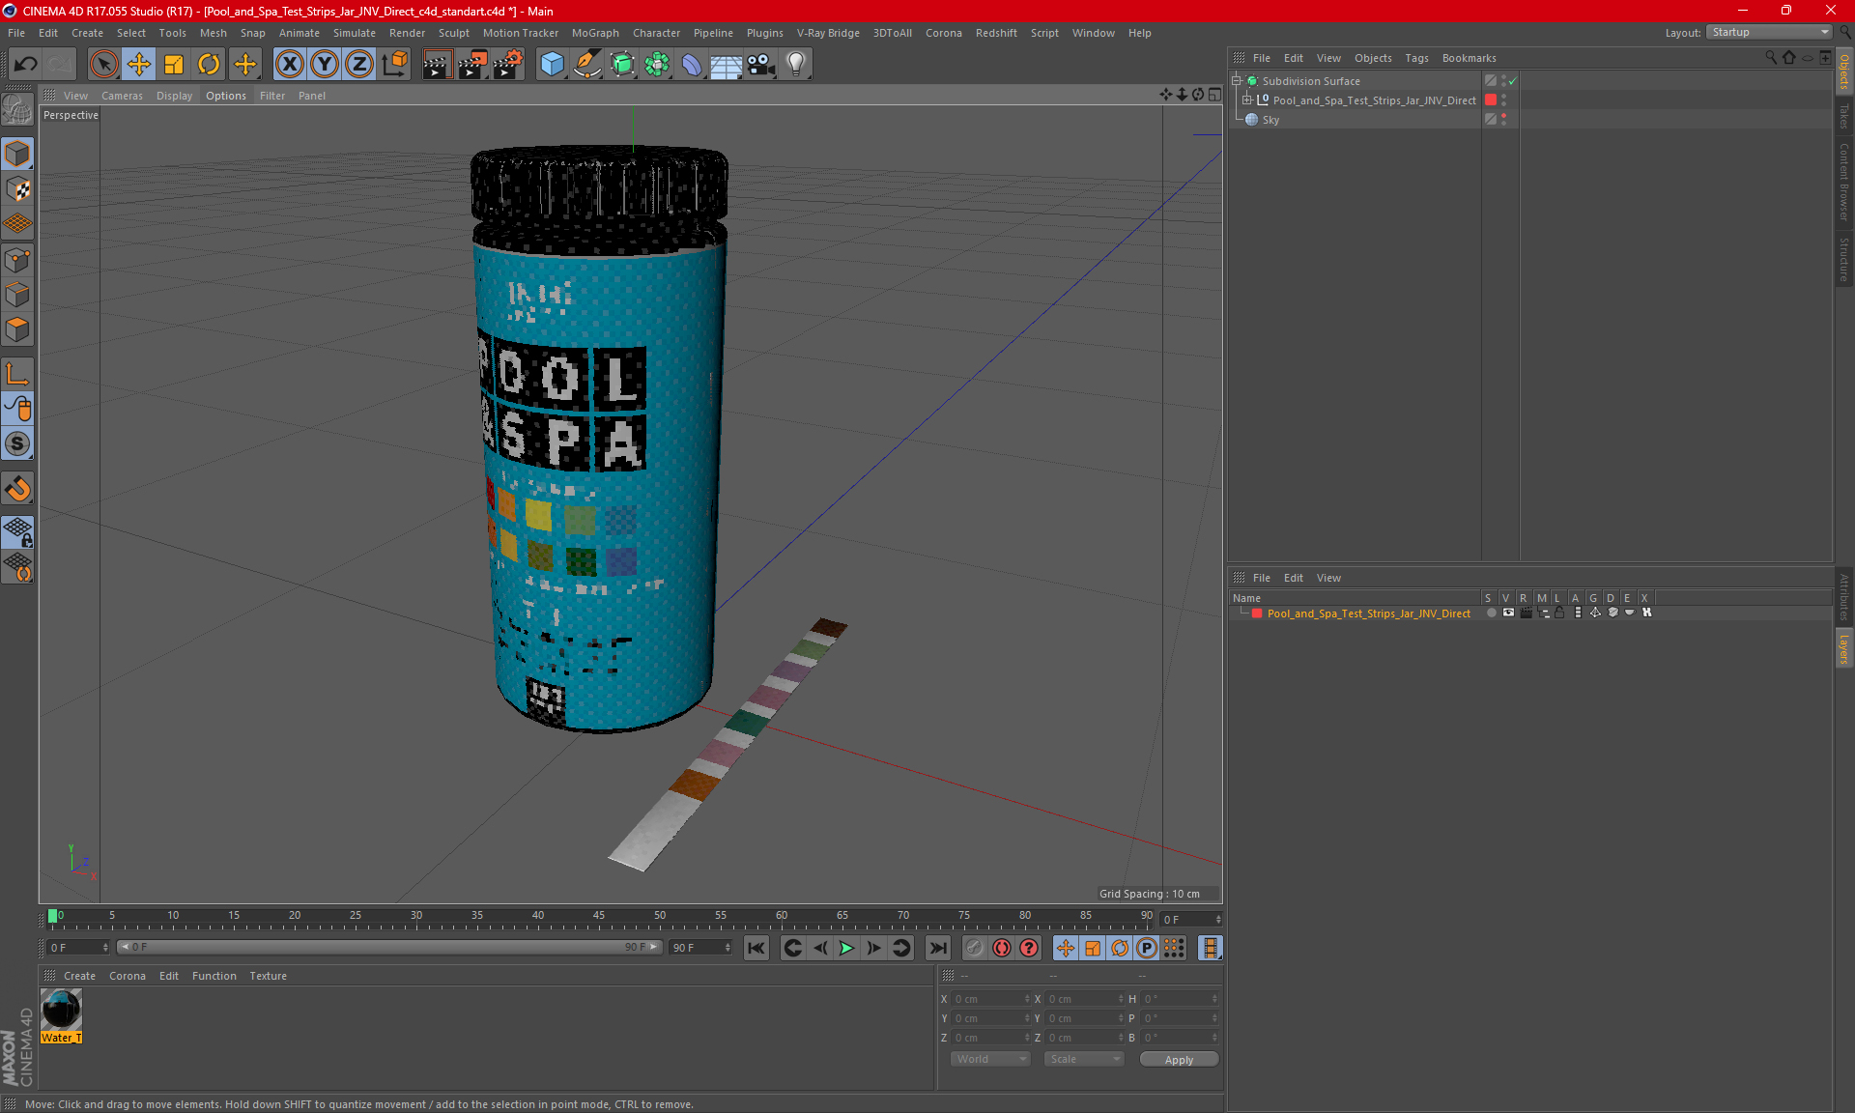This screenshot has height=1113, width=1855.
Task: Open the MoGraph menu
Action: (x=595, y=33)
